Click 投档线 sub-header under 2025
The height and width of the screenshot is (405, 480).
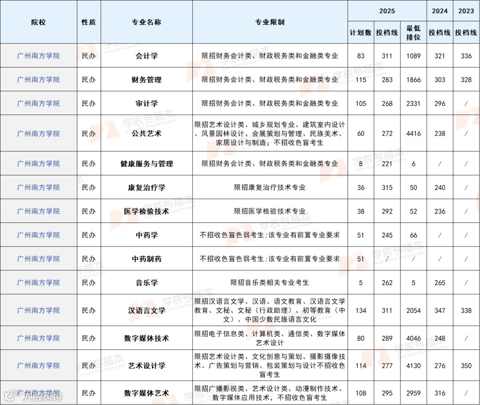click(x=387, y=33)
